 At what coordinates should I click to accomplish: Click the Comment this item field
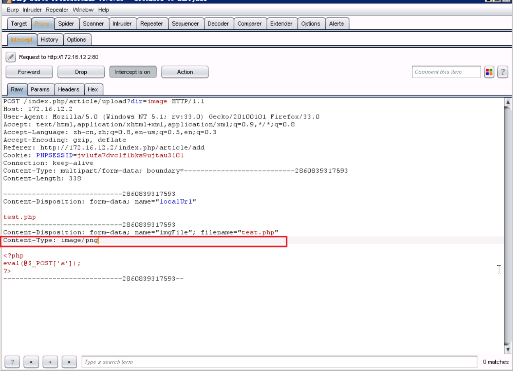pyautogui.click(x=446, y=72)
